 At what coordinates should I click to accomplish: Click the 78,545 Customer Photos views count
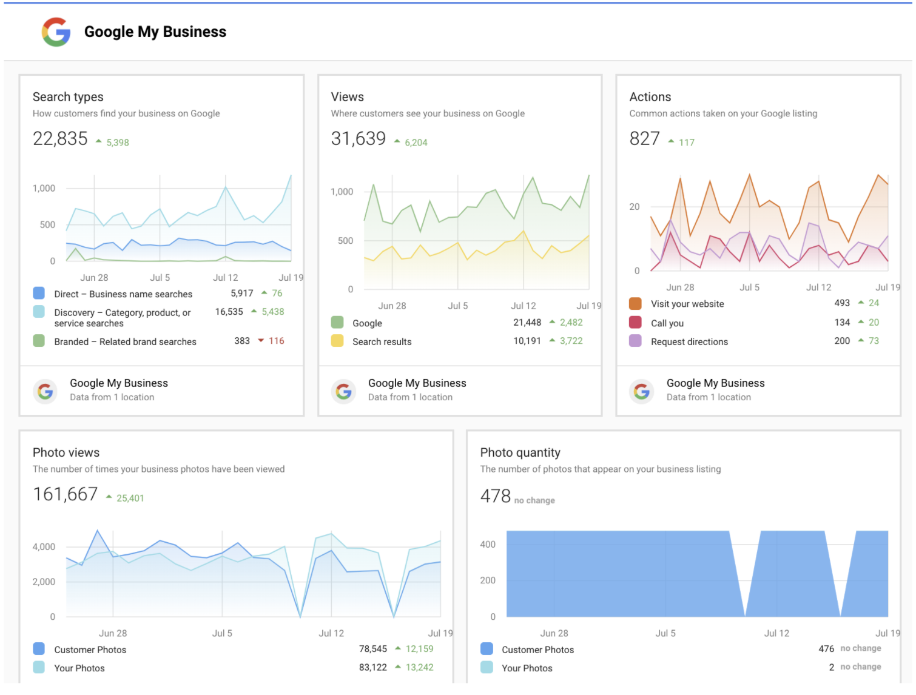[373, 649]
